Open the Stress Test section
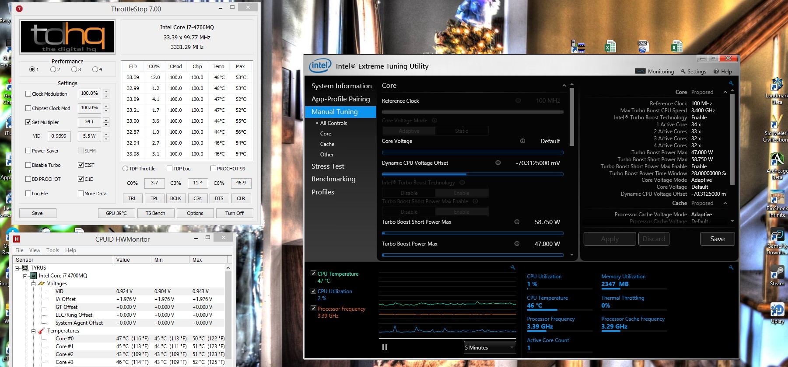 pyautogui.click(x=328, y=166)
